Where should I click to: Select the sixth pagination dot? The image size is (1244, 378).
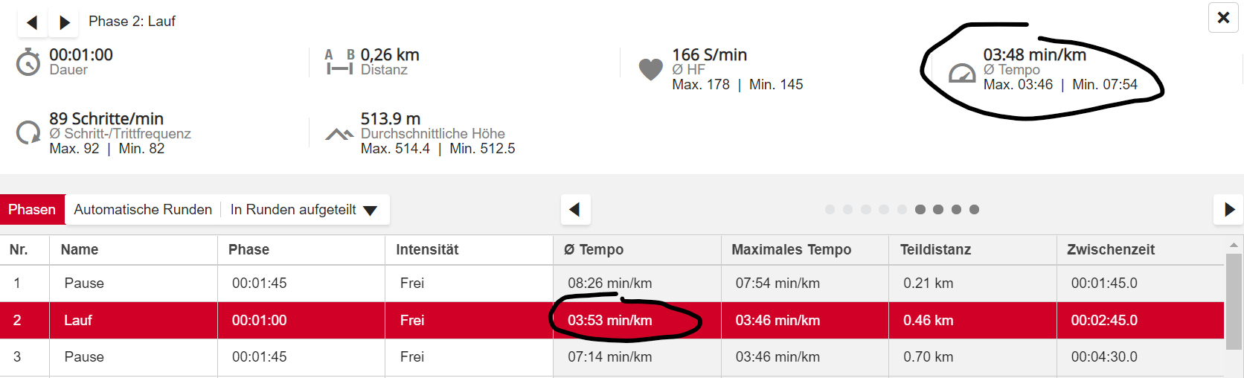pos(920,210)
